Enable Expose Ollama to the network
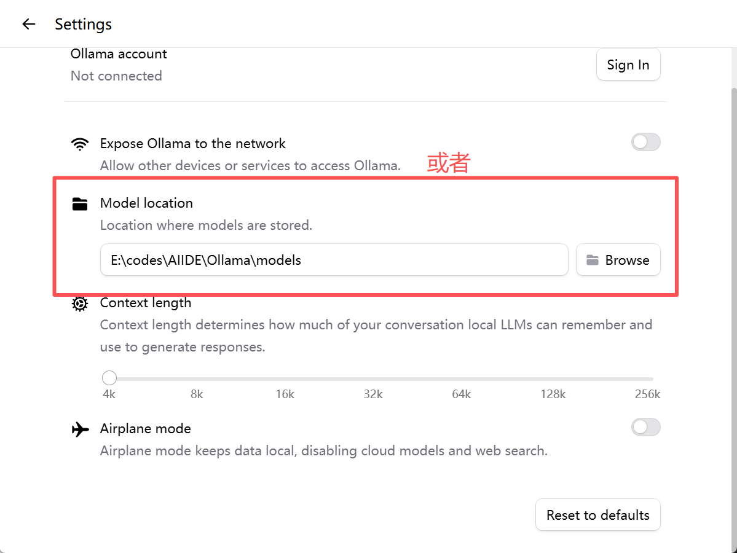This screenshot has height=553, width=737. (x=645, y=143)
